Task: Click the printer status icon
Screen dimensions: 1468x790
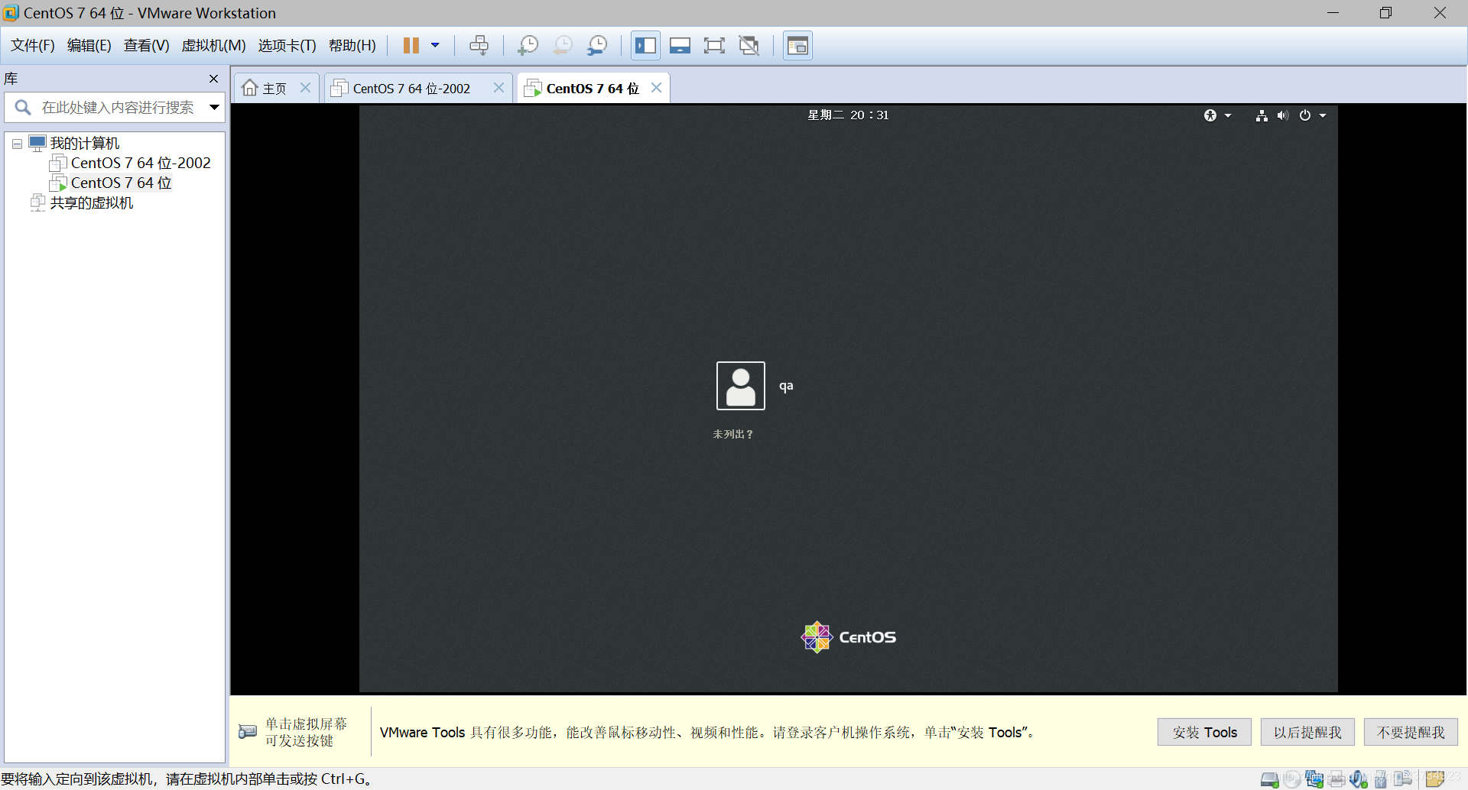Action: point(1336,779)
